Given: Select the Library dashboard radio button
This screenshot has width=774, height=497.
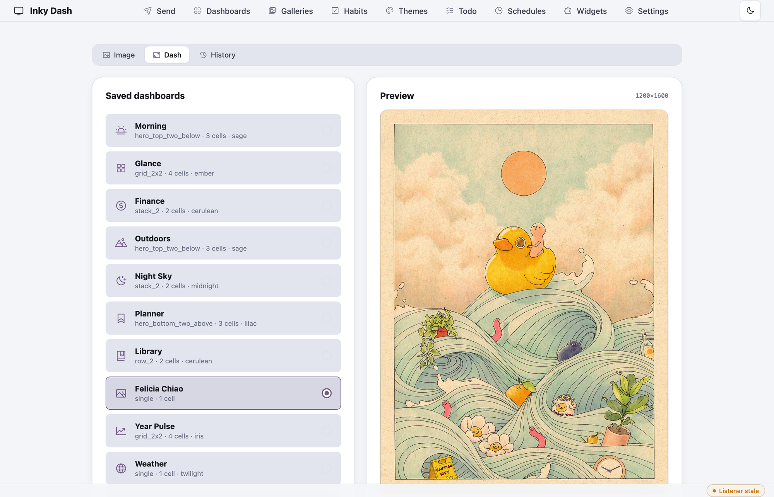Looking at the screenshot, I should 327,356.
